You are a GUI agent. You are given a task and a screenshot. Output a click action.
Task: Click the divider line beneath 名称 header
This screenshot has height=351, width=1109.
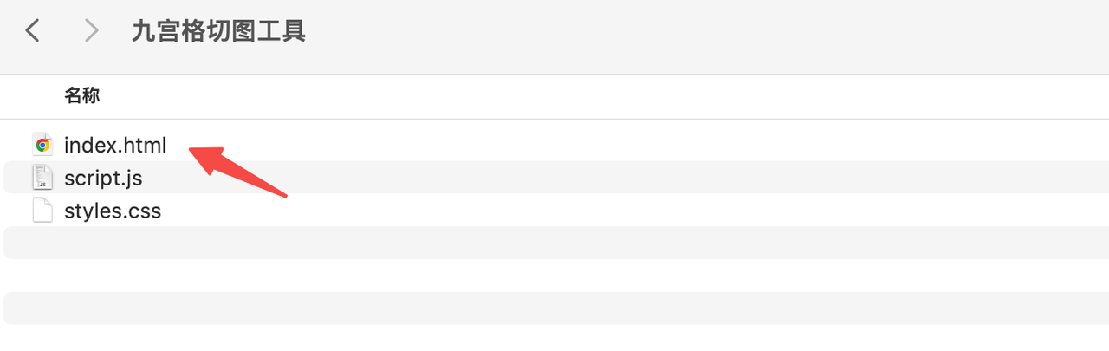pos(554,119)
